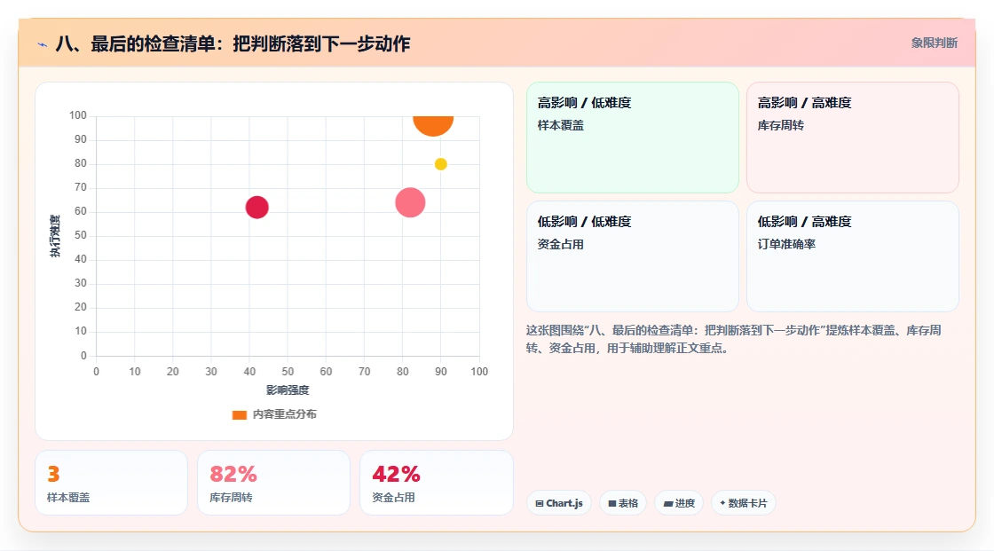Click the icon inside the 进度 chip
Screen dimensions: 994x551
[667, 503]
